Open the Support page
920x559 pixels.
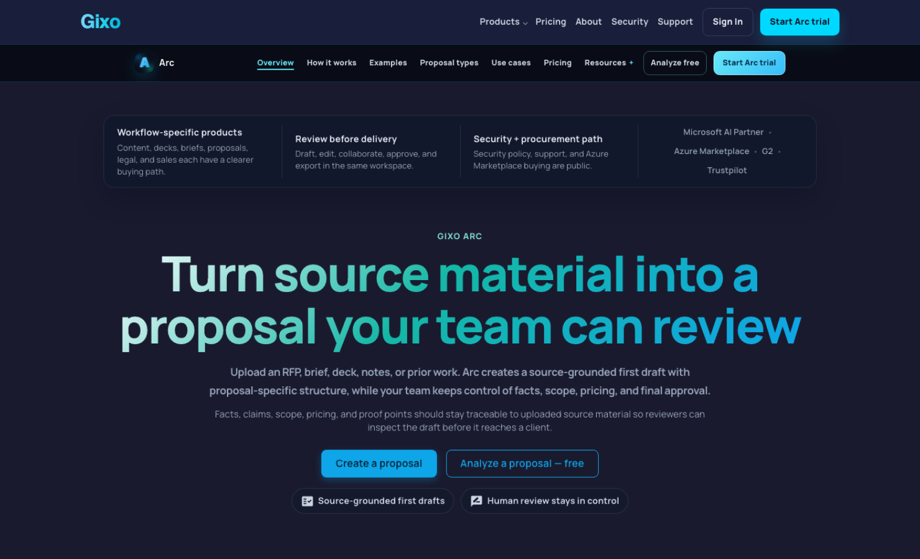[675, 22]
